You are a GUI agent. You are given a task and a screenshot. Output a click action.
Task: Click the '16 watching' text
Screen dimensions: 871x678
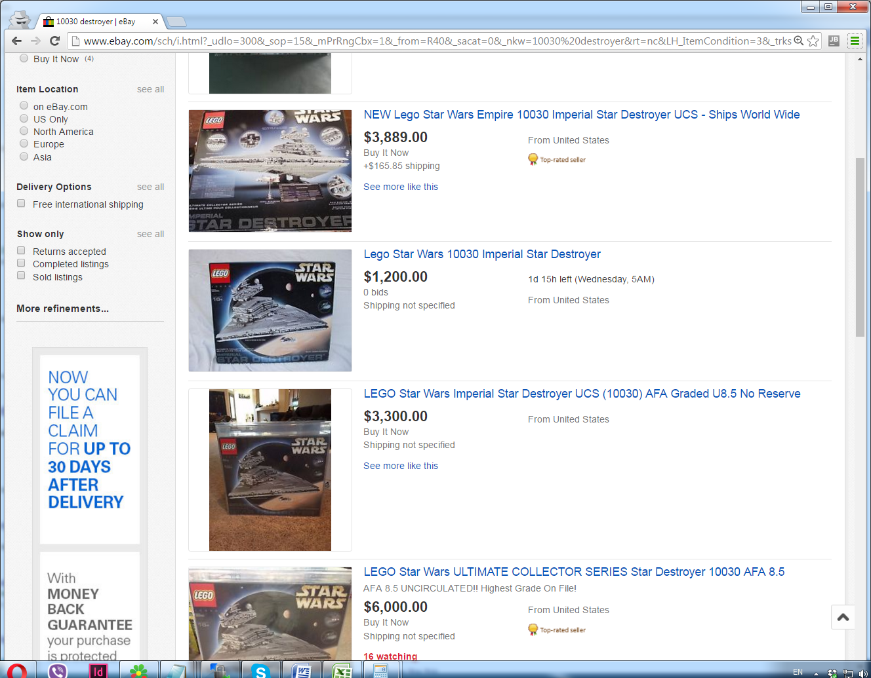tap(390, 656)
